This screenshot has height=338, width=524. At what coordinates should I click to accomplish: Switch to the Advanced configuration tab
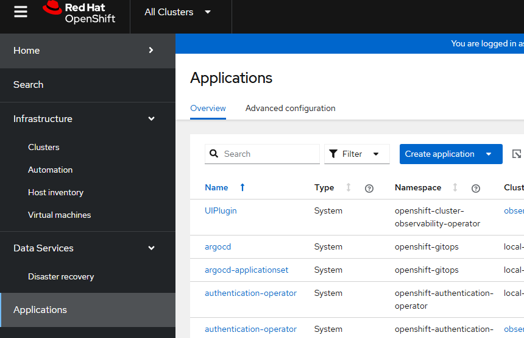[290, 109]
